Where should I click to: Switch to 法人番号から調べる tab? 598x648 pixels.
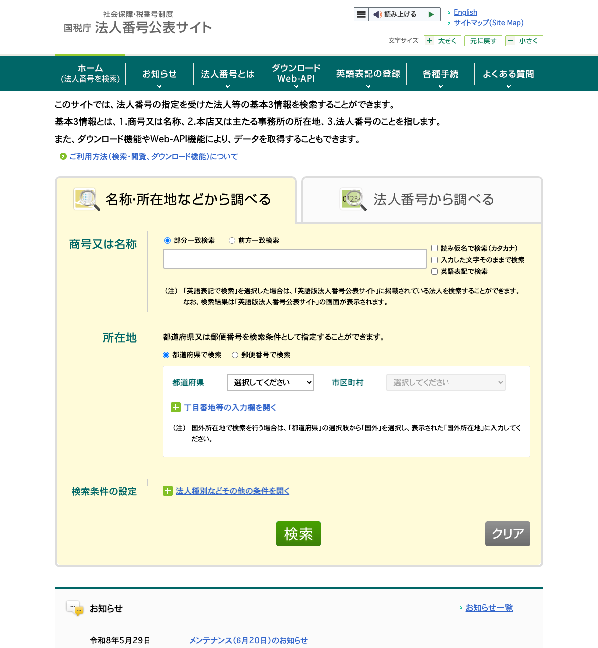coord(422,199)
